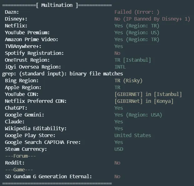Select the TVBAnywhere+ label
The width and height of the screenshot is (194, 186).
[x=23, y=46]
